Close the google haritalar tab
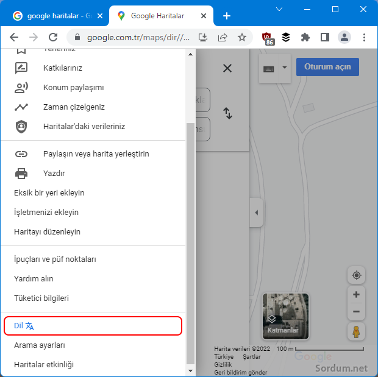Image resolution: width=378 pixels, height=377 pixels. coord(100,16)
